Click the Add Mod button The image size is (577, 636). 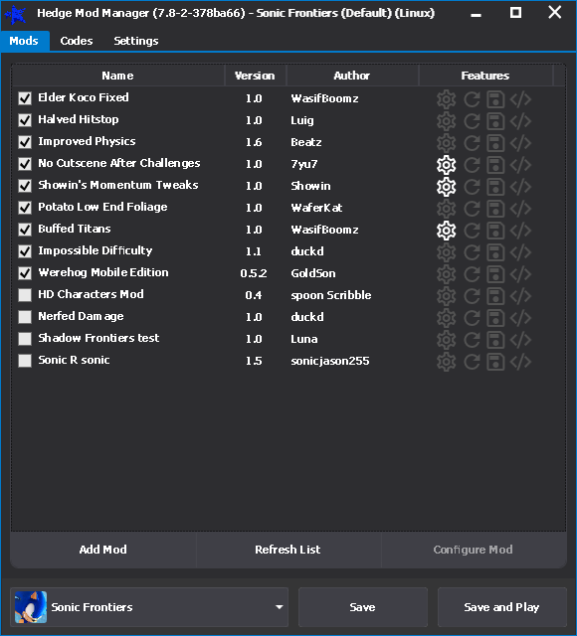[x=103, y=550]
